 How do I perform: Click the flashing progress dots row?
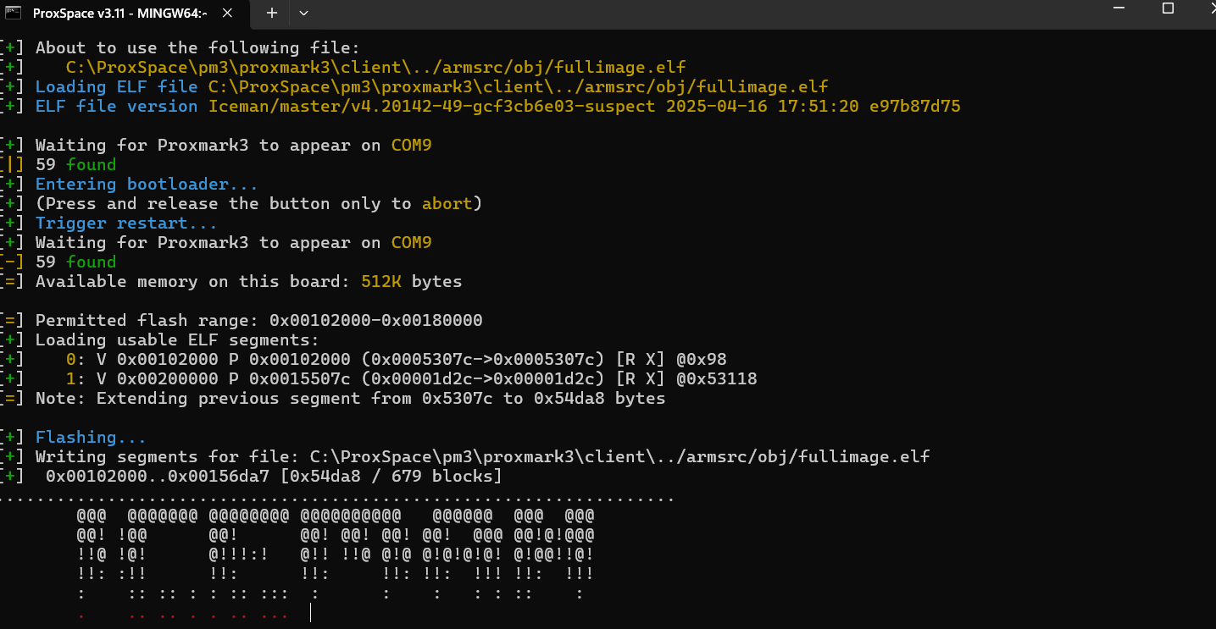pos(336,499)
